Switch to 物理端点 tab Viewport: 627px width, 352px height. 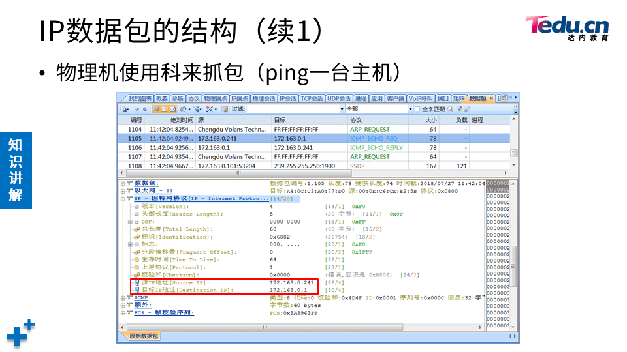coord(215,98)
